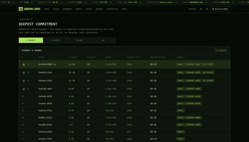
Task: Click the Staker column header
Action: pyautogui.click(x=42, y=57)
